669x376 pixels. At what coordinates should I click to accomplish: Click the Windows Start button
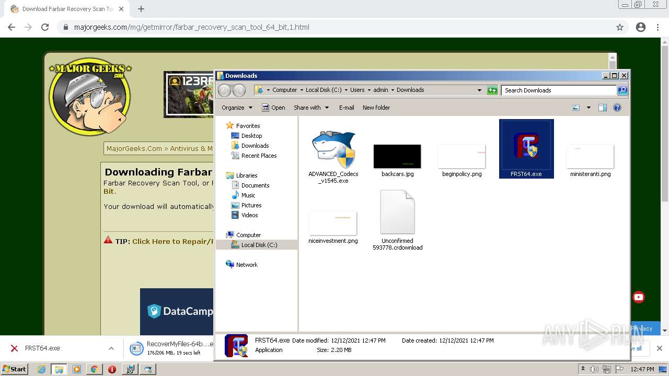pyautogui.click(x=15, y=369)
